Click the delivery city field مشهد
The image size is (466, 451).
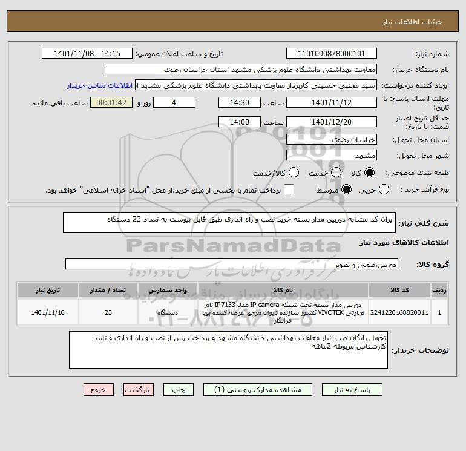tap(332, 155)
